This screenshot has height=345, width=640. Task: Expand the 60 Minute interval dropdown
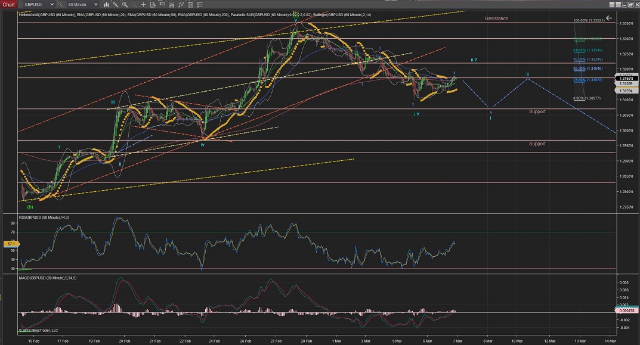[96, 4]
